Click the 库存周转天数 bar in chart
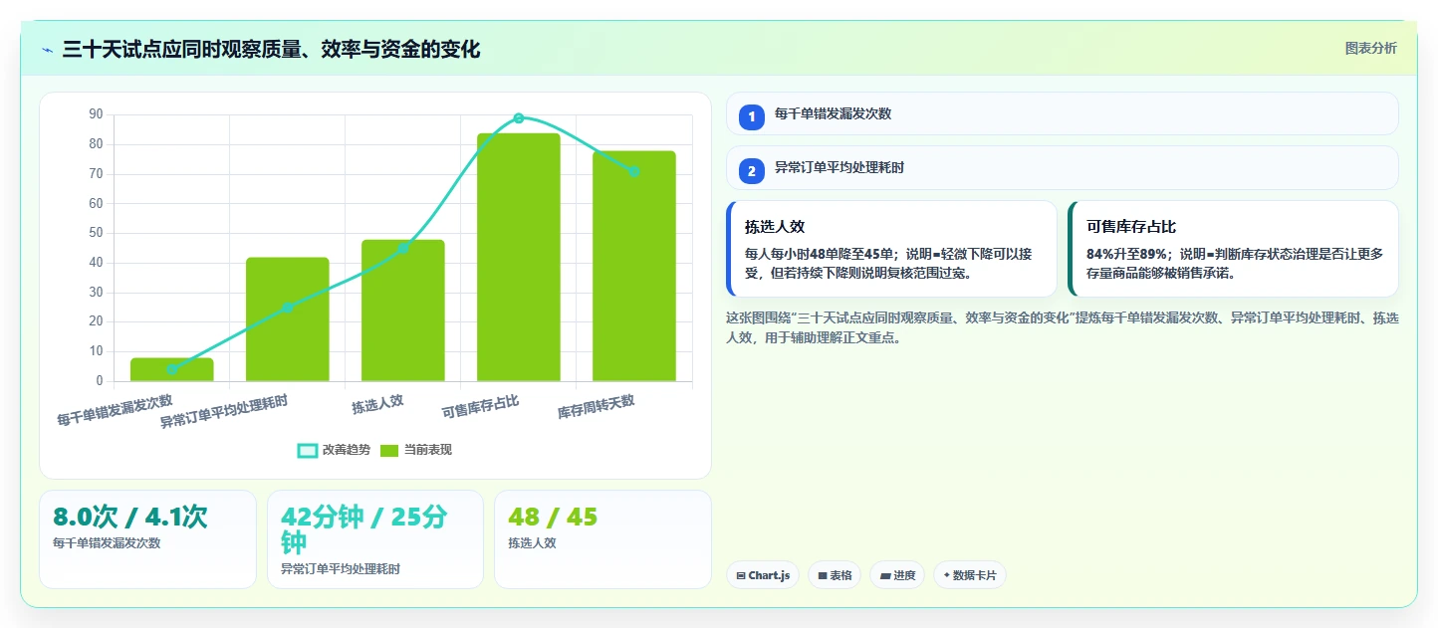 coord(634,266)
